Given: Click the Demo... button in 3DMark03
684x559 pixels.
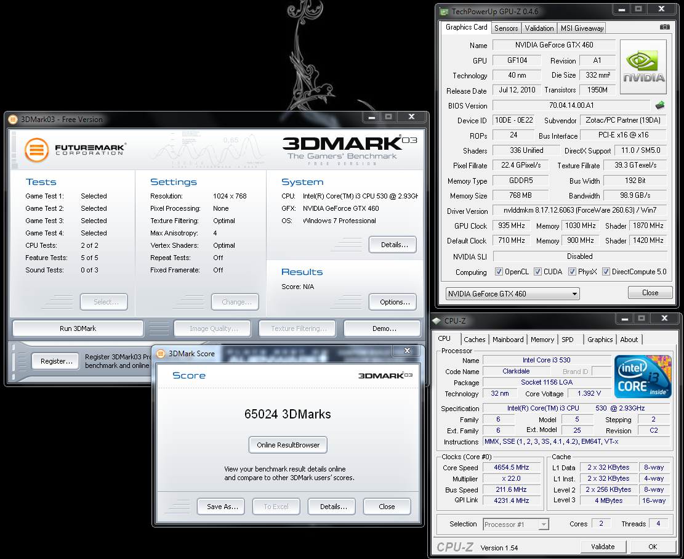Looking at the screenshot, I should 382,328.
